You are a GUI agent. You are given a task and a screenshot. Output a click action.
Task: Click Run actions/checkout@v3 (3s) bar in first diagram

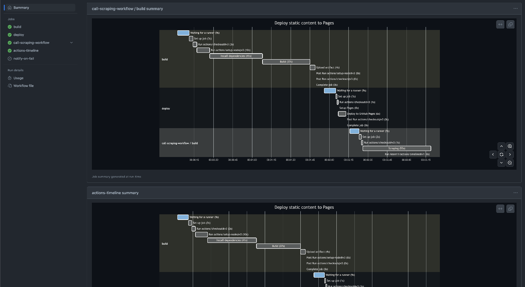pos(195,45)
